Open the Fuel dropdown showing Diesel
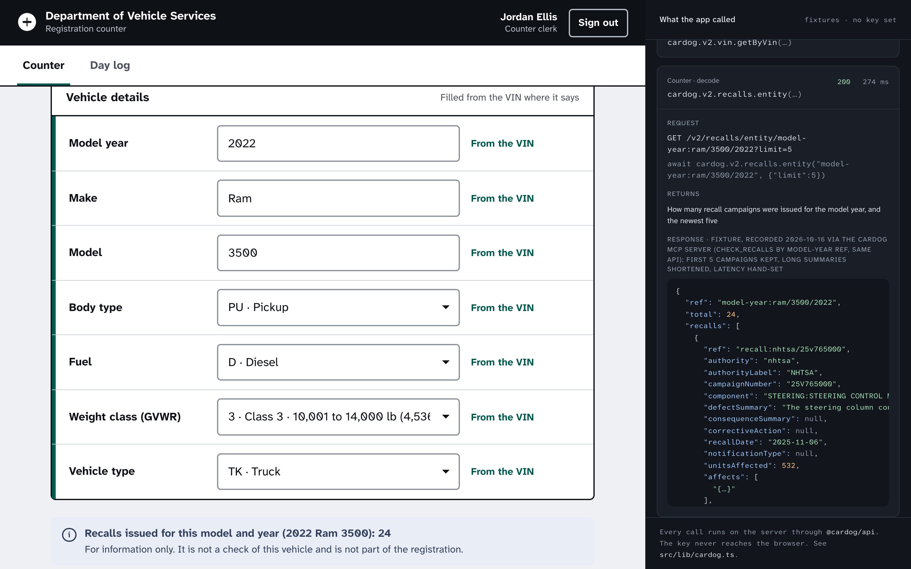 (x=338, y=362)
